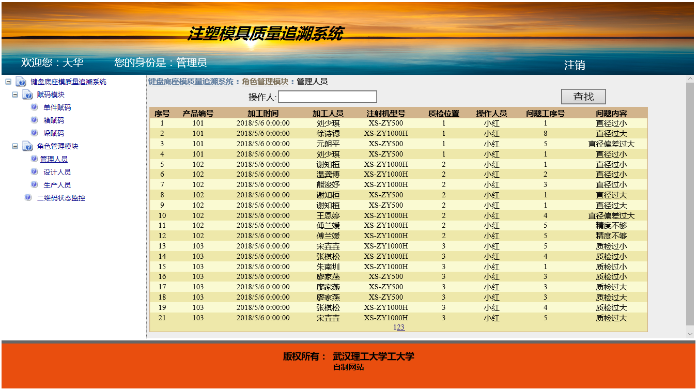Go to page 2 of the table

(398, 327)
